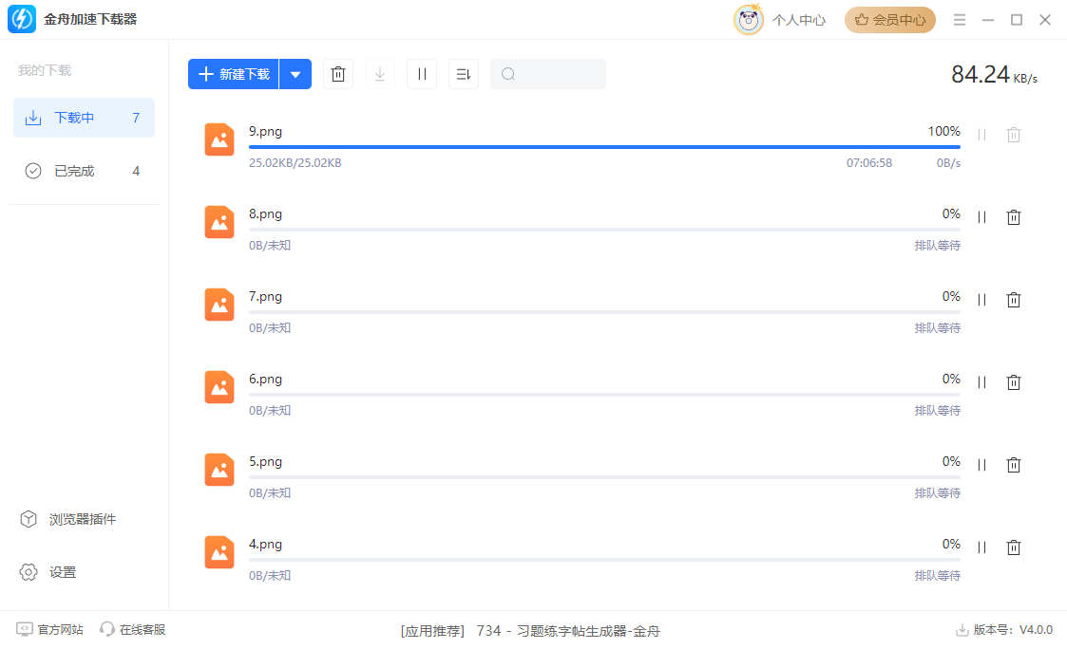Open the hamburger menu near window controls

point(960,19)
